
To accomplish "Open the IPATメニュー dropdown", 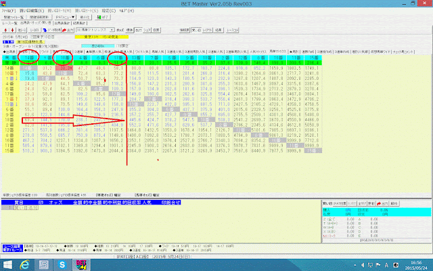I will click(65, 17).
